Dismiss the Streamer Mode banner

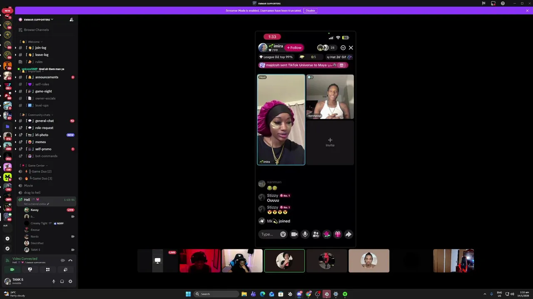click(x=527, y=10)
